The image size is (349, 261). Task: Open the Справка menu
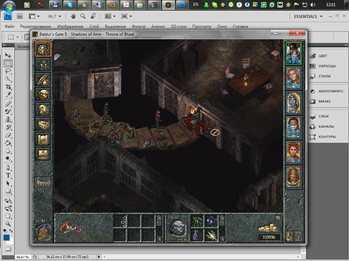(240, 27)
